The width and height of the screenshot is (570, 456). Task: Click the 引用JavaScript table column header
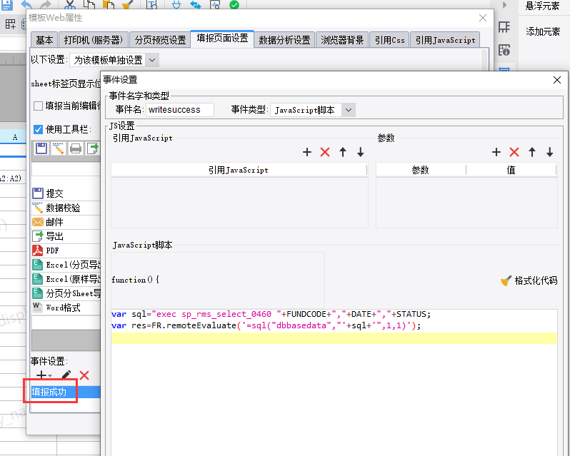point(239,170)
